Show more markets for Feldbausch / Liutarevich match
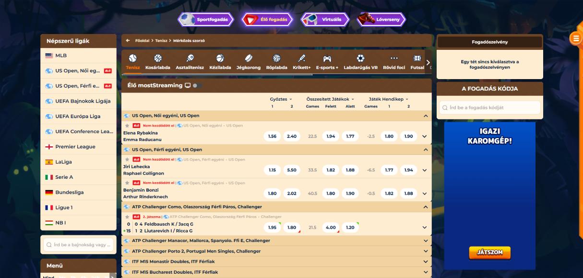Screen dimensions: 583x278 (x=424, y=227)
